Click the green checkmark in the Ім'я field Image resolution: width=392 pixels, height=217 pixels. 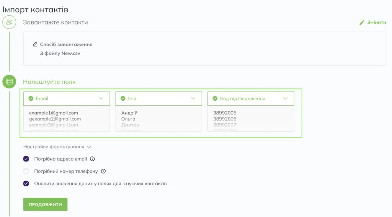(x=123, y=98)
